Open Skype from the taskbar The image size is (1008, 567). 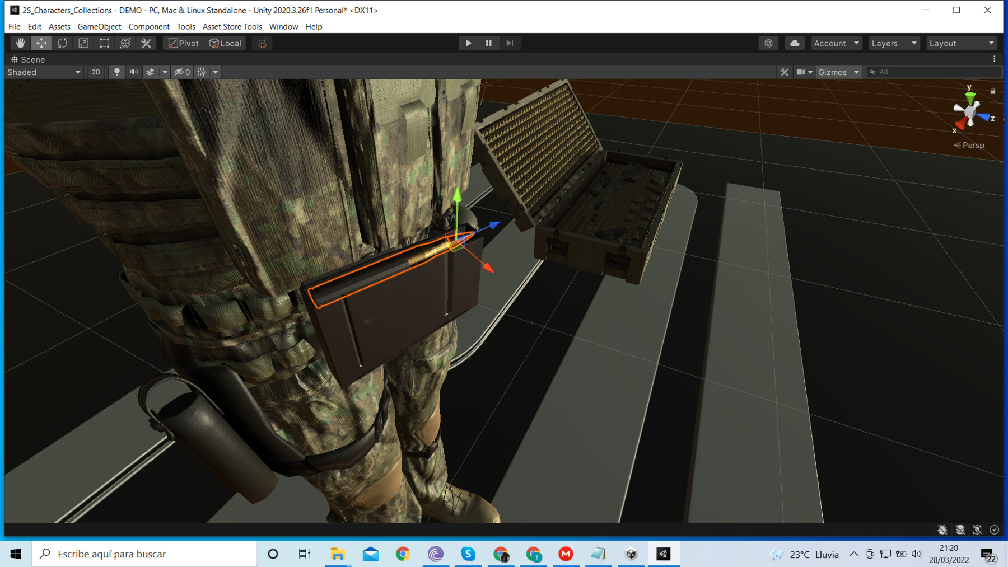(468, 554)
